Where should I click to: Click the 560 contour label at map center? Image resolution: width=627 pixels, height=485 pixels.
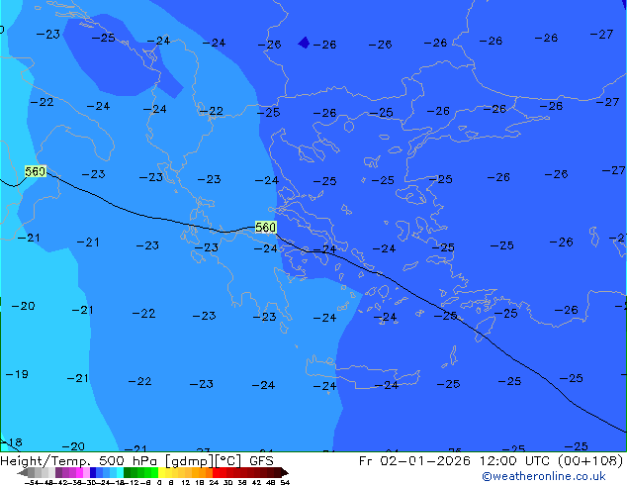pyautogui.click(x=265, y=228)
